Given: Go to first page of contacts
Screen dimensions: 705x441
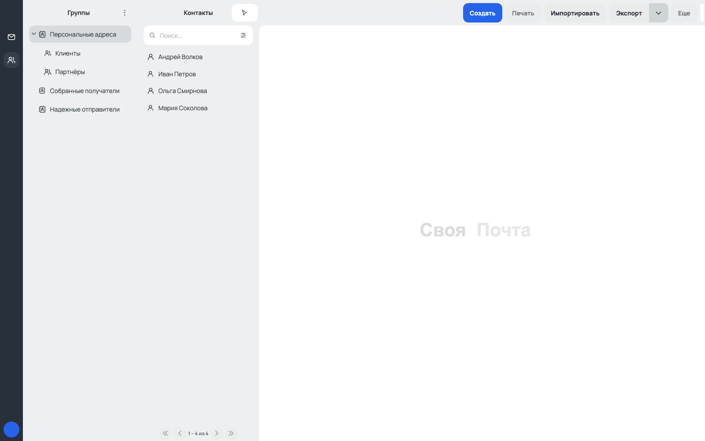Looking at the screenshot, I should tap(166, 434).
